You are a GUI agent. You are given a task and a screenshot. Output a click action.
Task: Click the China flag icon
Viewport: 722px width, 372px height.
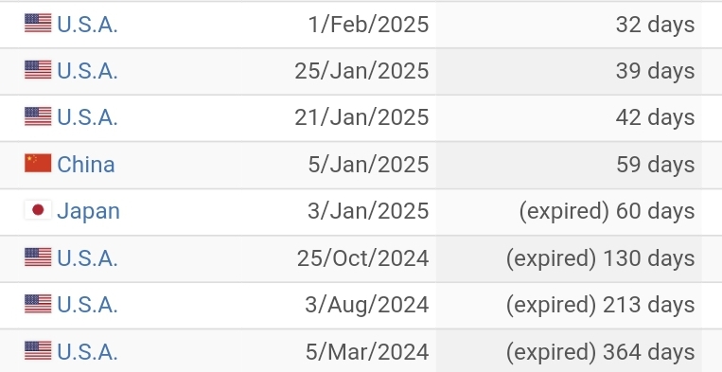point(38,164)
